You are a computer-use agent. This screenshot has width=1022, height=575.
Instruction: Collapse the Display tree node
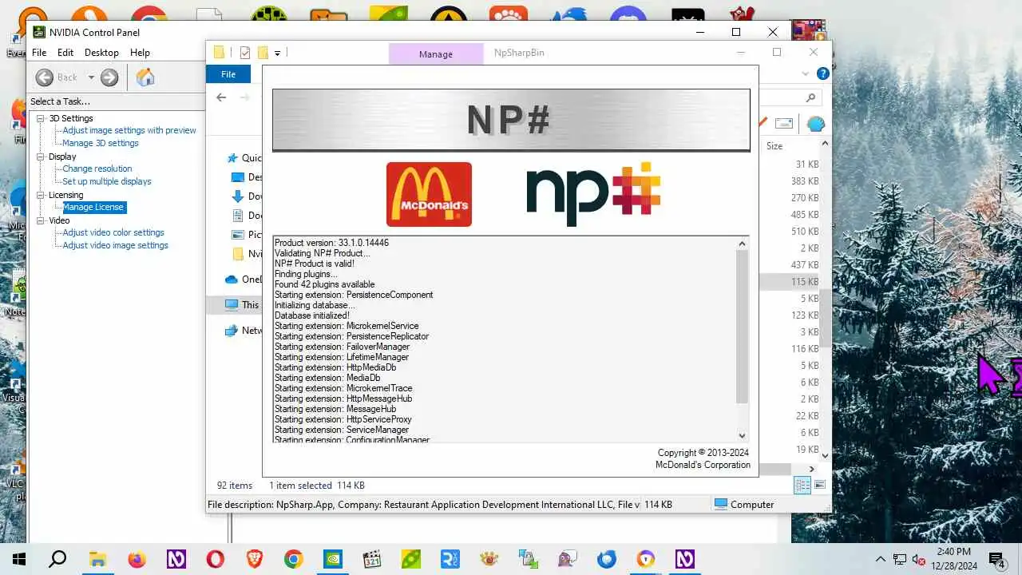41,157
